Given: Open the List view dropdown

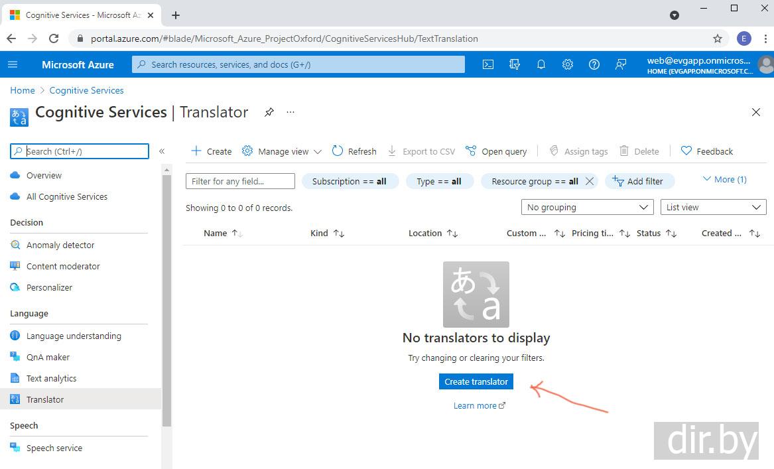Looking at the screenshot, I should 713,208.
